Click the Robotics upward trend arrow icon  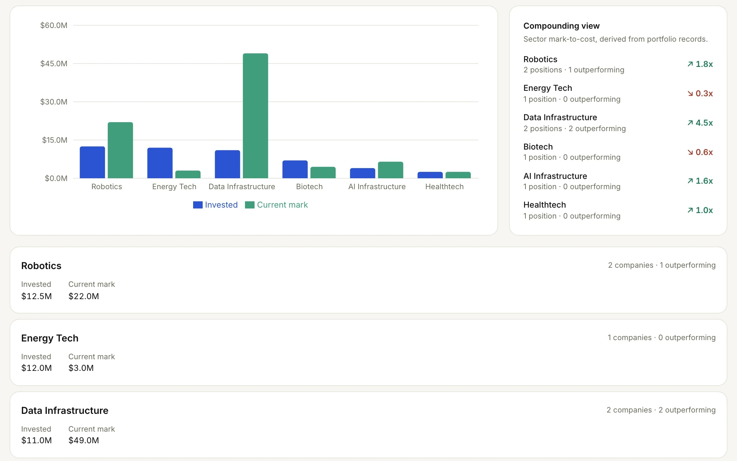tap(690, 64)
